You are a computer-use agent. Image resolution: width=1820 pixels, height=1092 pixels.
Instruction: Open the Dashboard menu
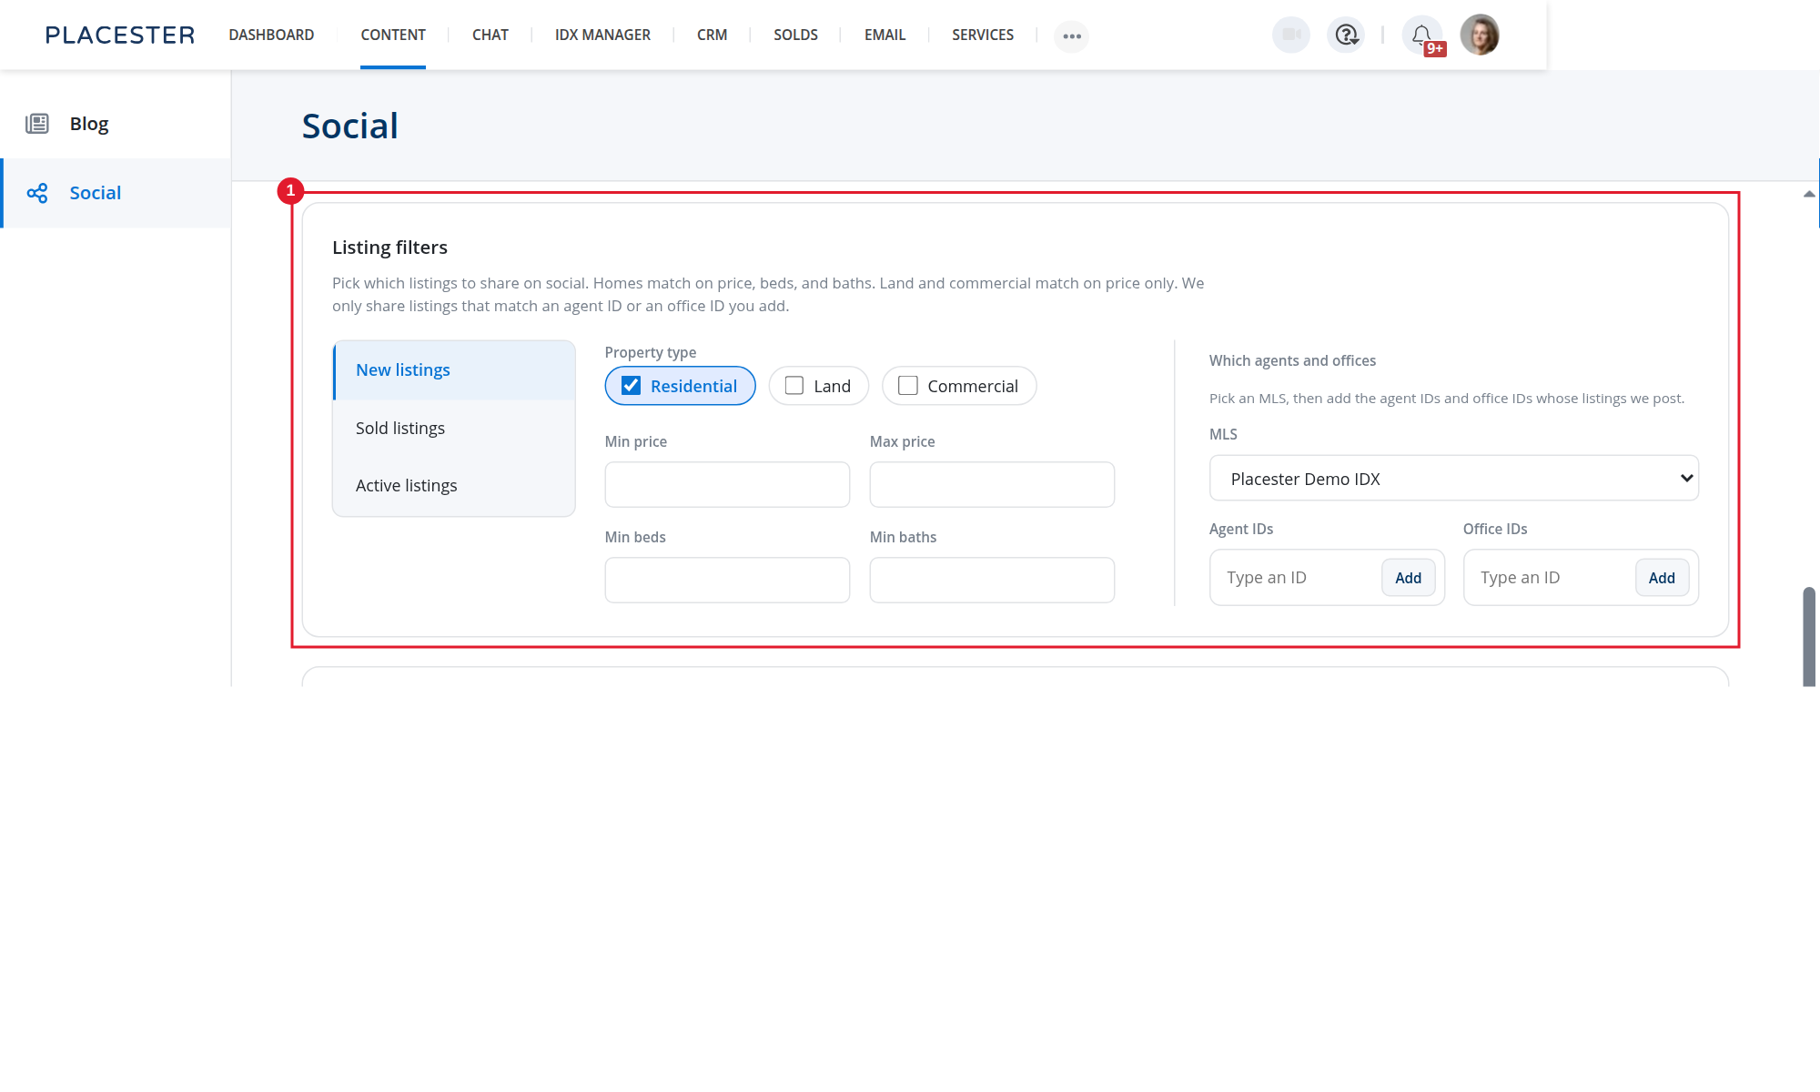[271, 35]
